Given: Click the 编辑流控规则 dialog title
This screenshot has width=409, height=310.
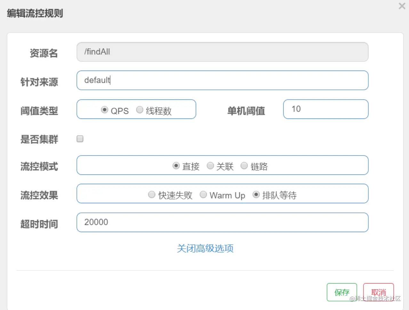Looking at the screenshot, I should coord(35,13).
